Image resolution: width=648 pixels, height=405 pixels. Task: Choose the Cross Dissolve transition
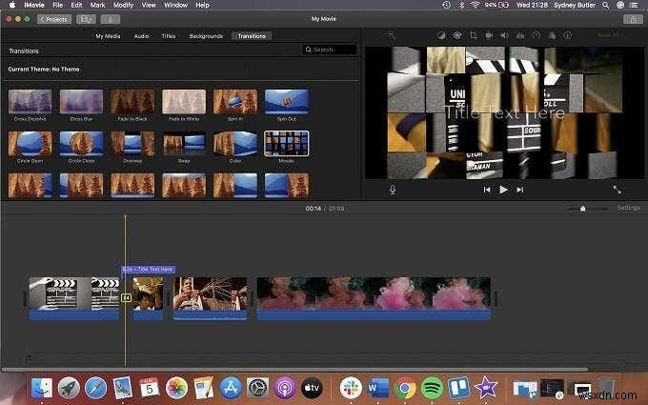pyautogui.click(x=30, y=102)
